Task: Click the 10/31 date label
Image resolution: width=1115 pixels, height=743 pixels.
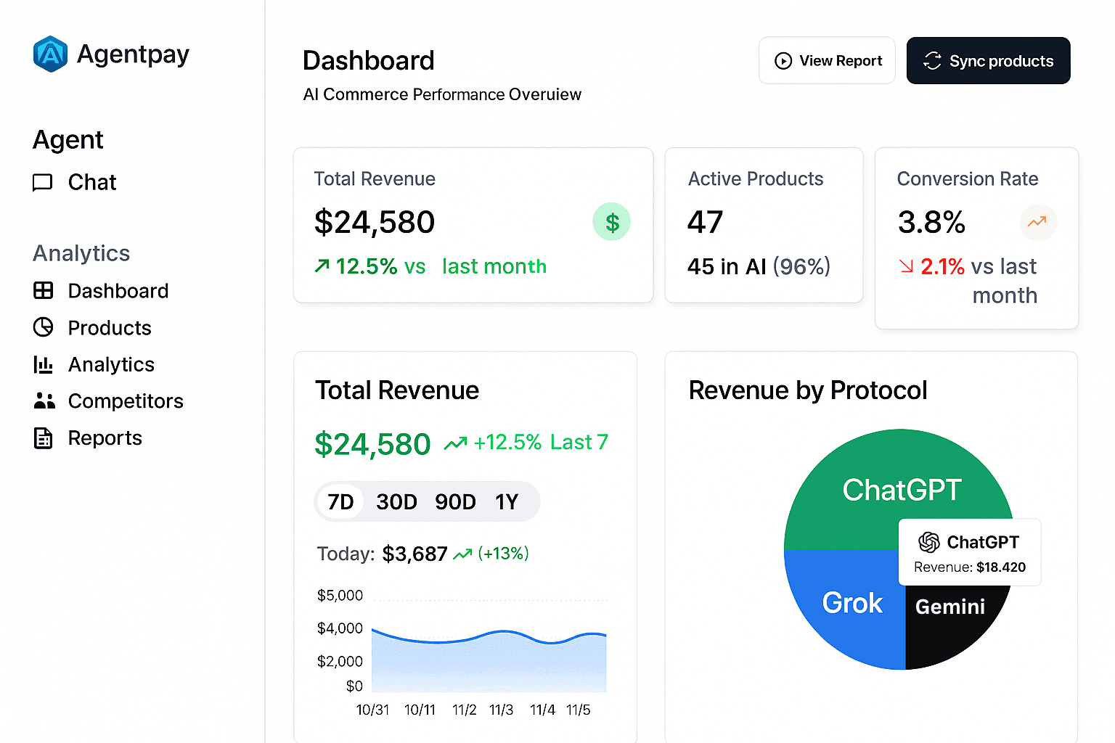Action: [372, 710]
